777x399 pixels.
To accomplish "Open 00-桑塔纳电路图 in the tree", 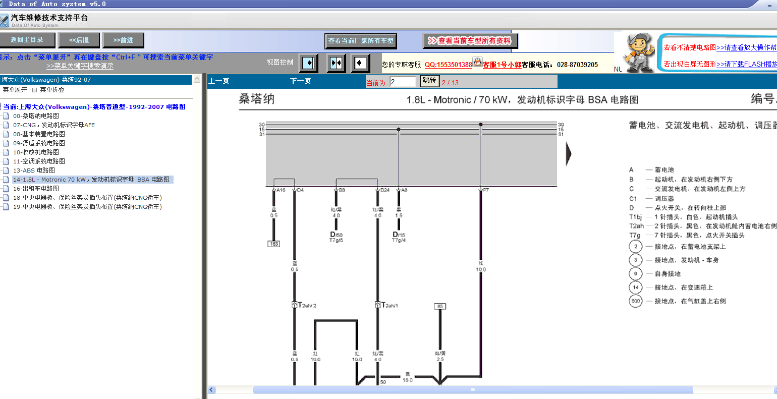I will (x=36, y=116).
